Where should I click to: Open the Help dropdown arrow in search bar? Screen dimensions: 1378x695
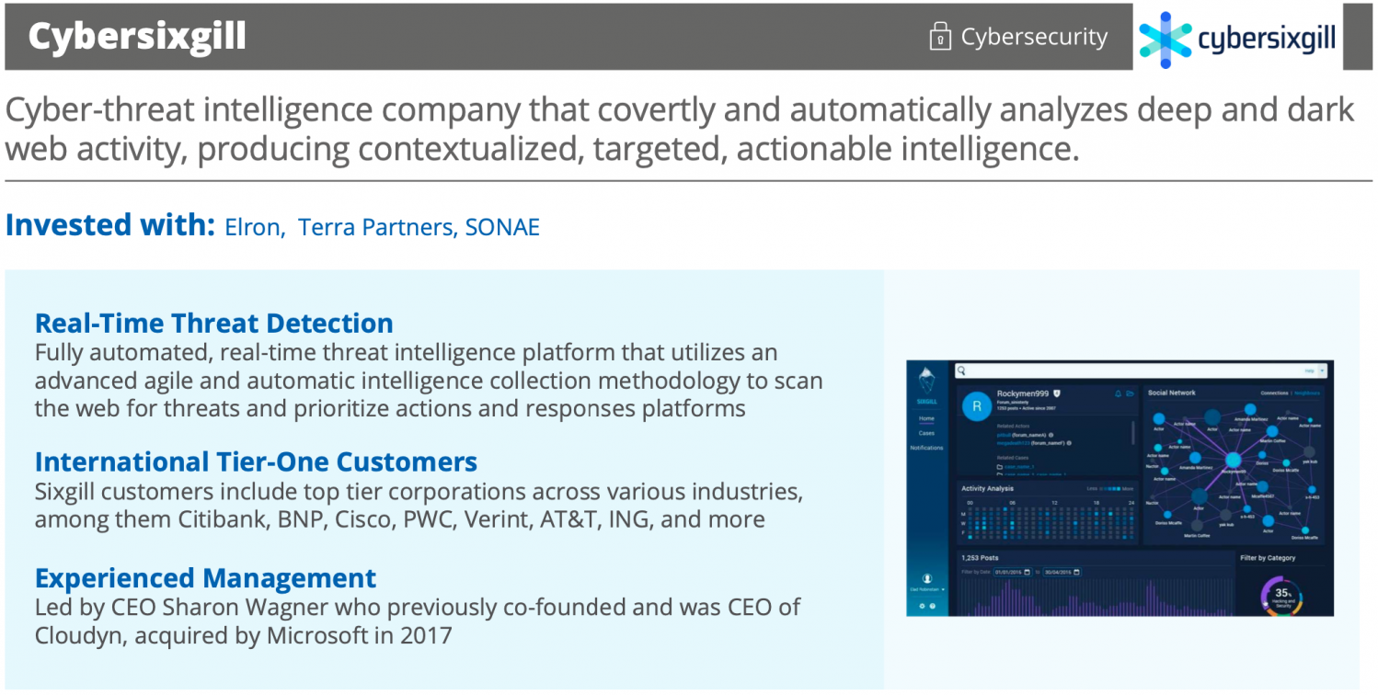coord(1322,371)
